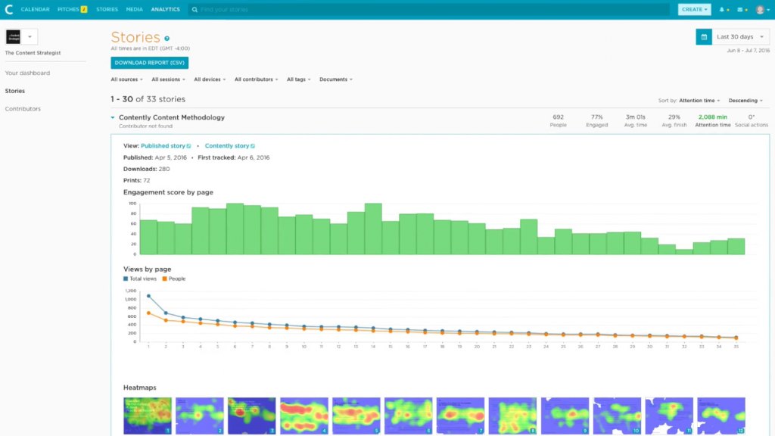Switch the Descending order dropdown

[745, 101]
